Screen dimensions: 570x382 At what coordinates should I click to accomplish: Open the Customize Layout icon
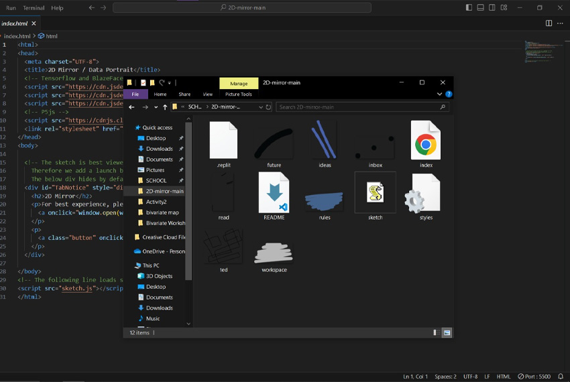pos(503,8)
